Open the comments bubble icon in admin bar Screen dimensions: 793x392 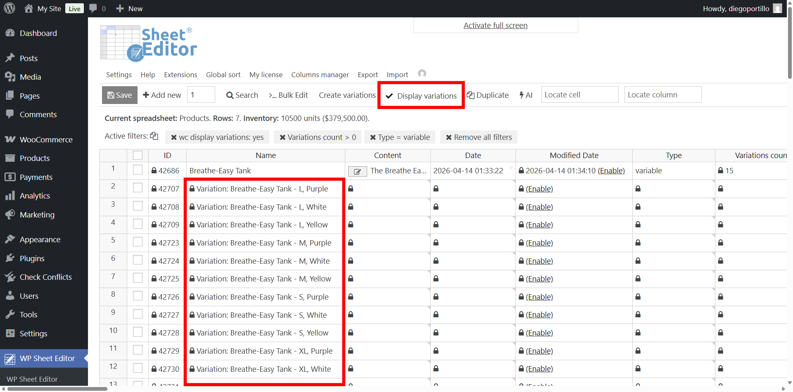[x=93, y=8]
